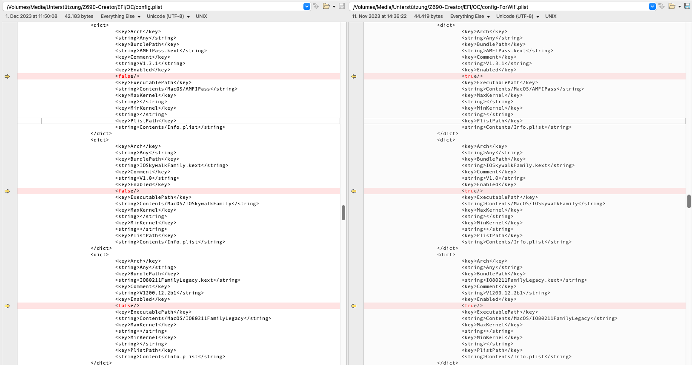
Task: Select the V1.3.1 comment line in right pane
Action: pos(497,64)
